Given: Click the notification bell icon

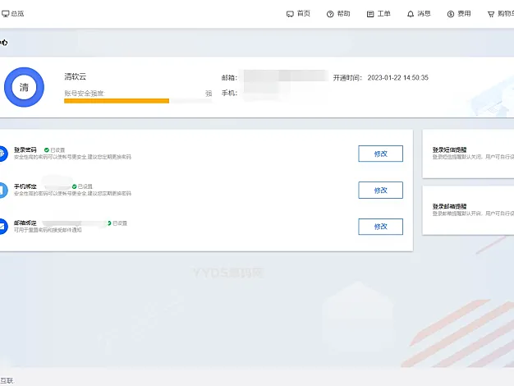Looking at the screenshot, I should click(x=411, y=14).
